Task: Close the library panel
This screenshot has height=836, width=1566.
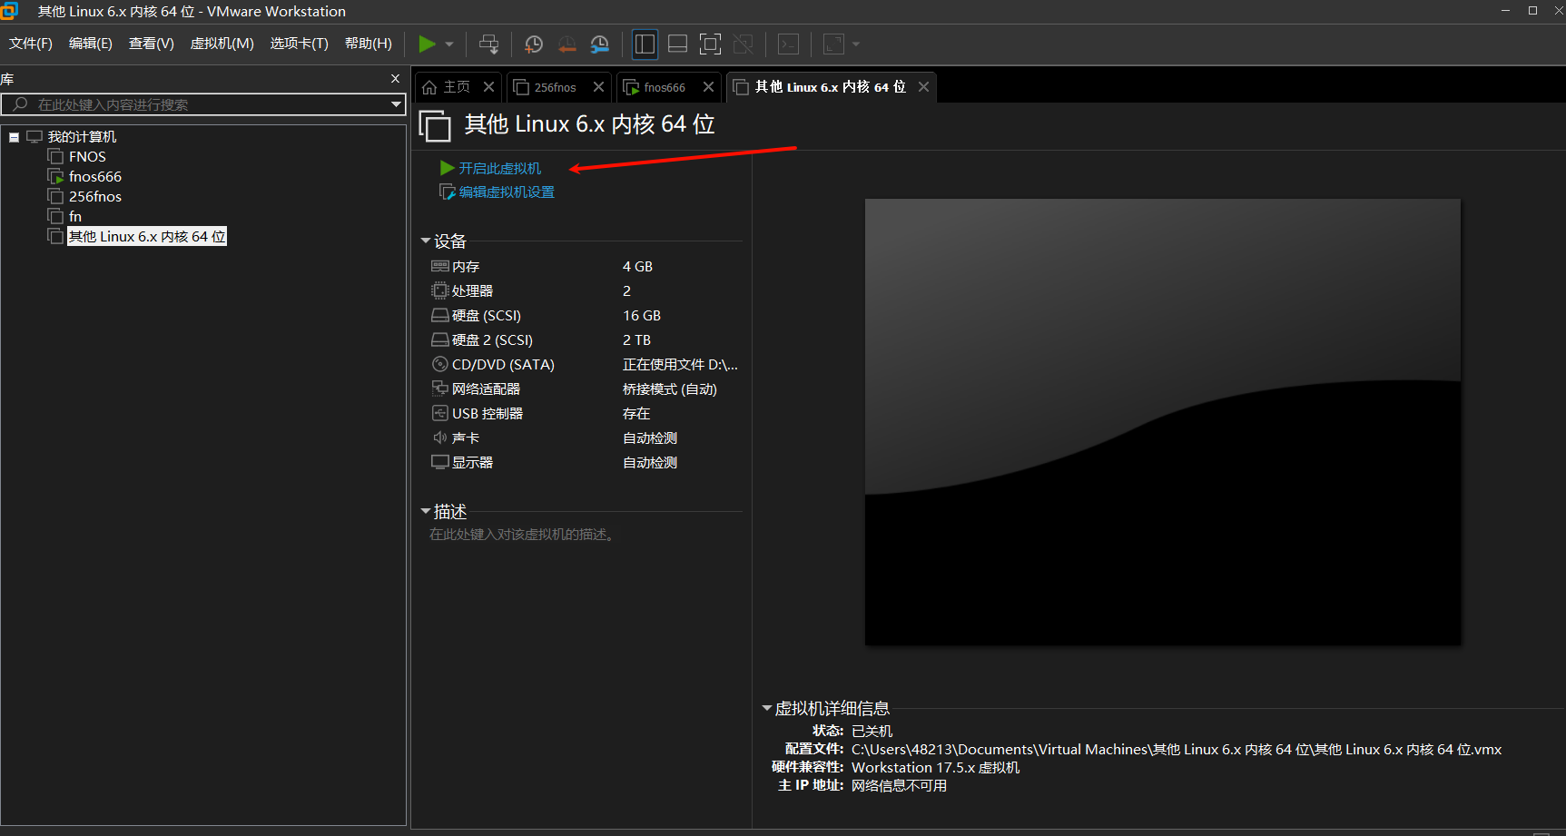Action: tap(395, 79)
